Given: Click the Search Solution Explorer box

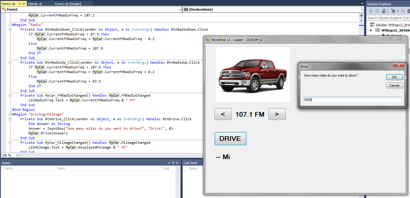Looking at the screenshot, I should click(388, 18).
